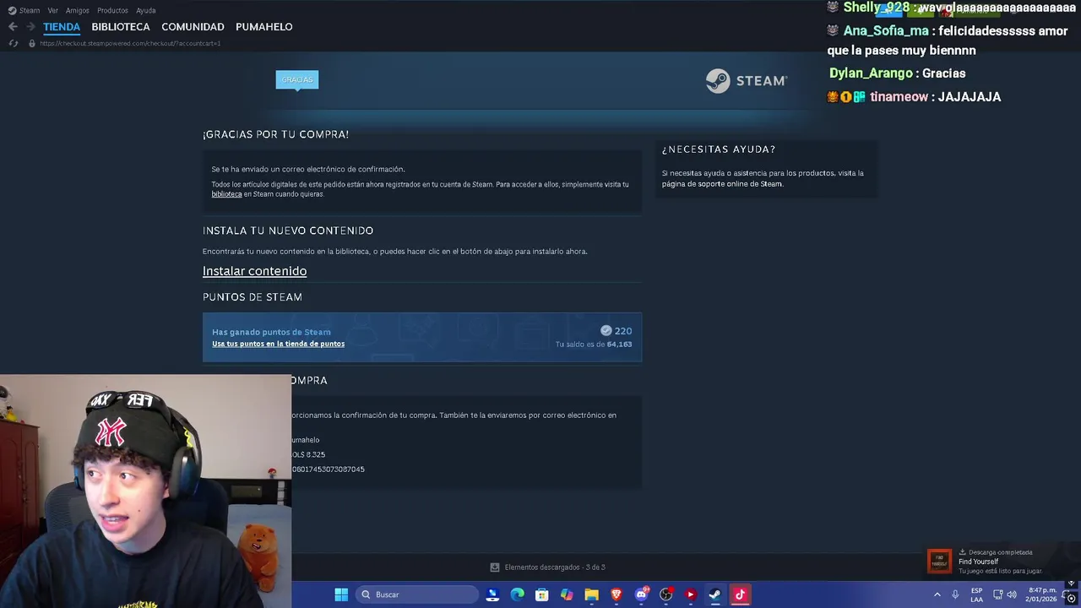Click the Steam logo in the checkout header
The image size is (1081, 608).
747,80
